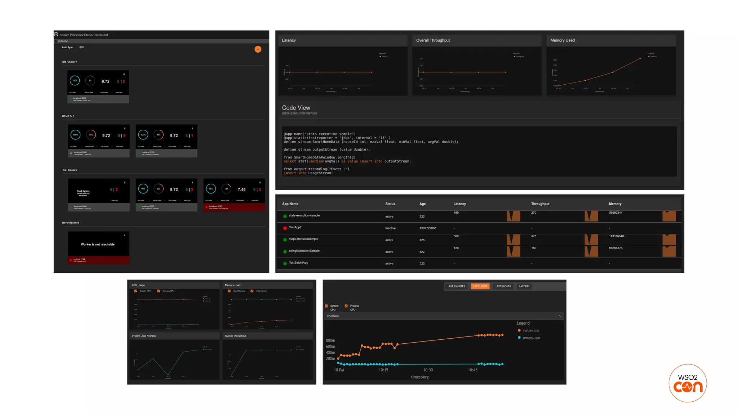This screenshot has width=738, height=415.
Task: Open the localhost:9085 red worker card
Action: click(x=234, y=195)
